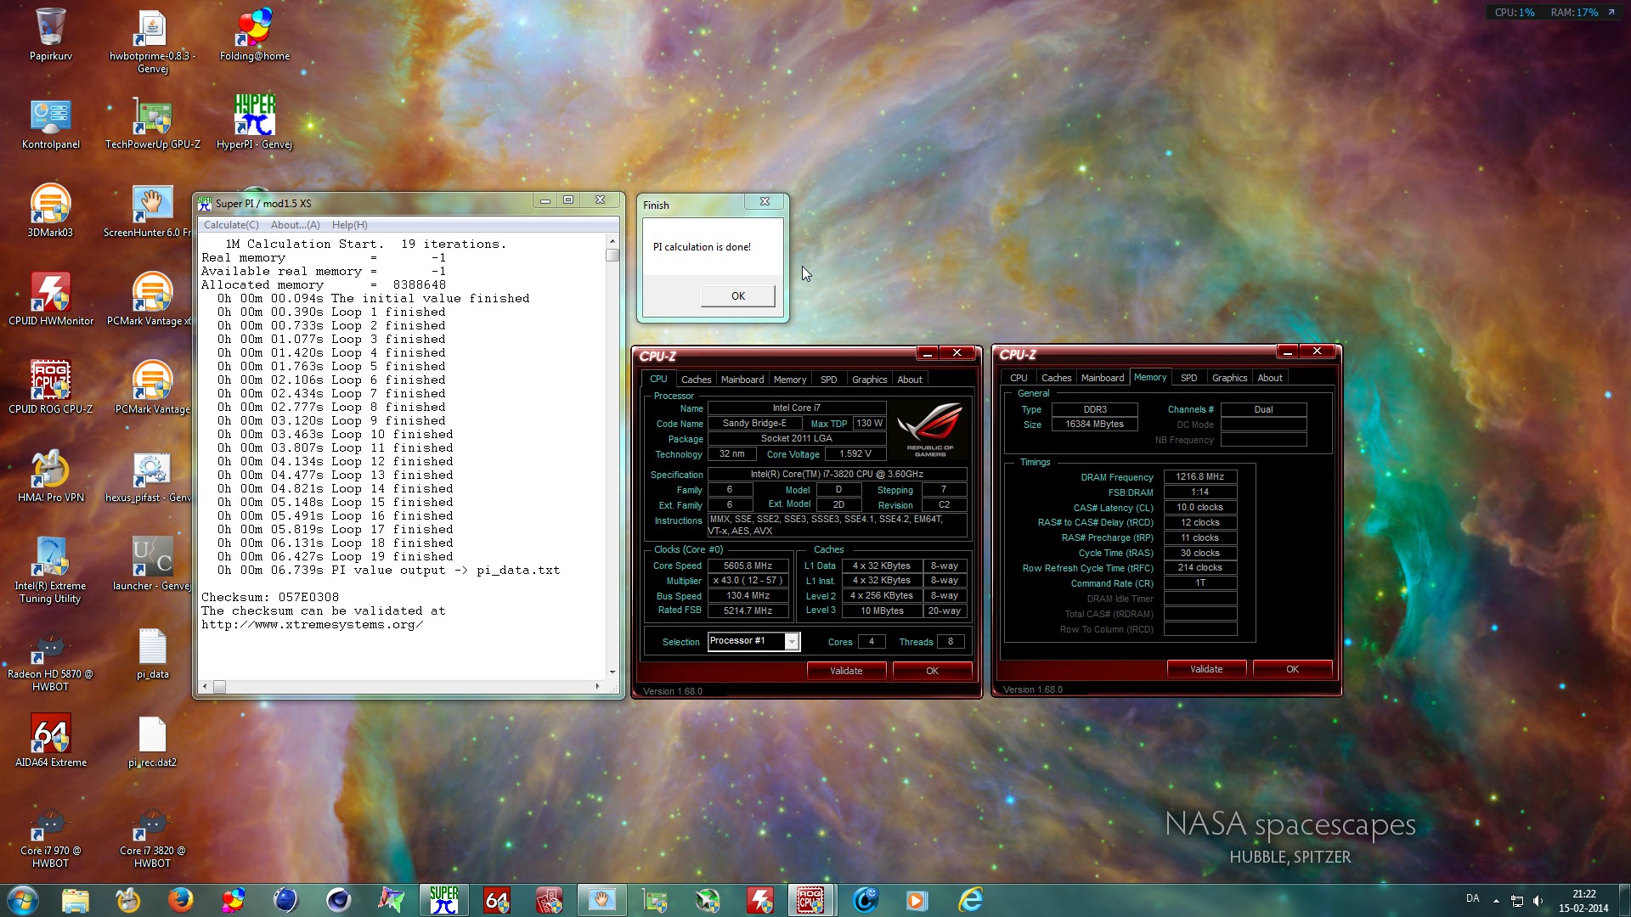Select Mainboard tab in left CPU-Z window
Screen dimensions: 1631x917
click(742, 380)
